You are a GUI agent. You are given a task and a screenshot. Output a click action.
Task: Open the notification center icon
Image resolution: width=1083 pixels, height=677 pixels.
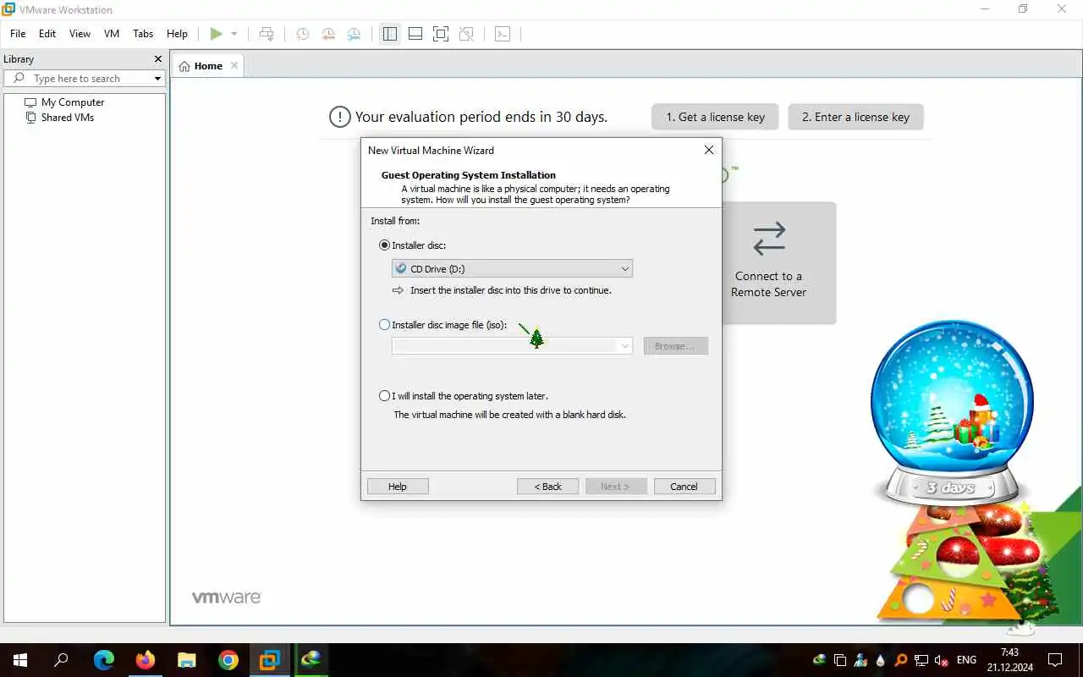click(x=1055, y=660)
